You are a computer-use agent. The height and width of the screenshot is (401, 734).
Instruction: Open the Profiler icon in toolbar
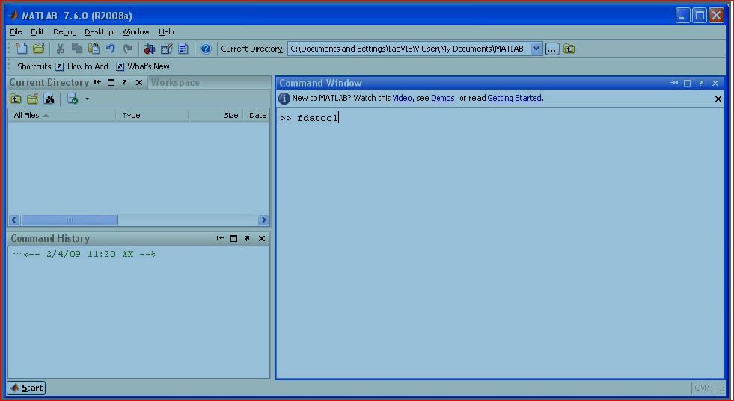183,48
